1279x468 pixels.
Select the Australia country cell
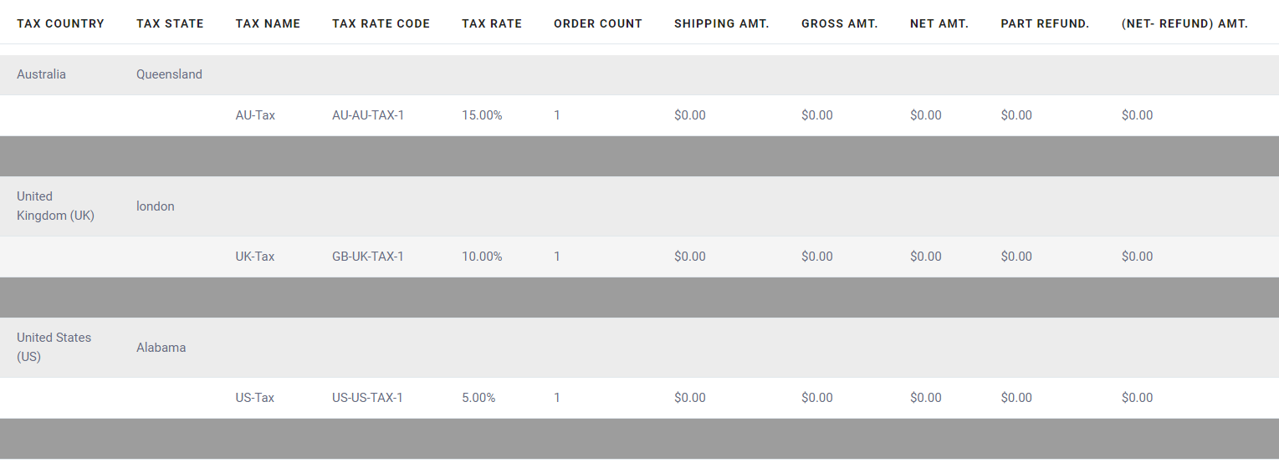[41, 74]
